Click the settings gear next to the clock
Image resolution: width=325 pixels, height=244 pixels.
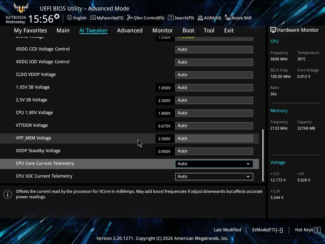(x=57, y=17)
